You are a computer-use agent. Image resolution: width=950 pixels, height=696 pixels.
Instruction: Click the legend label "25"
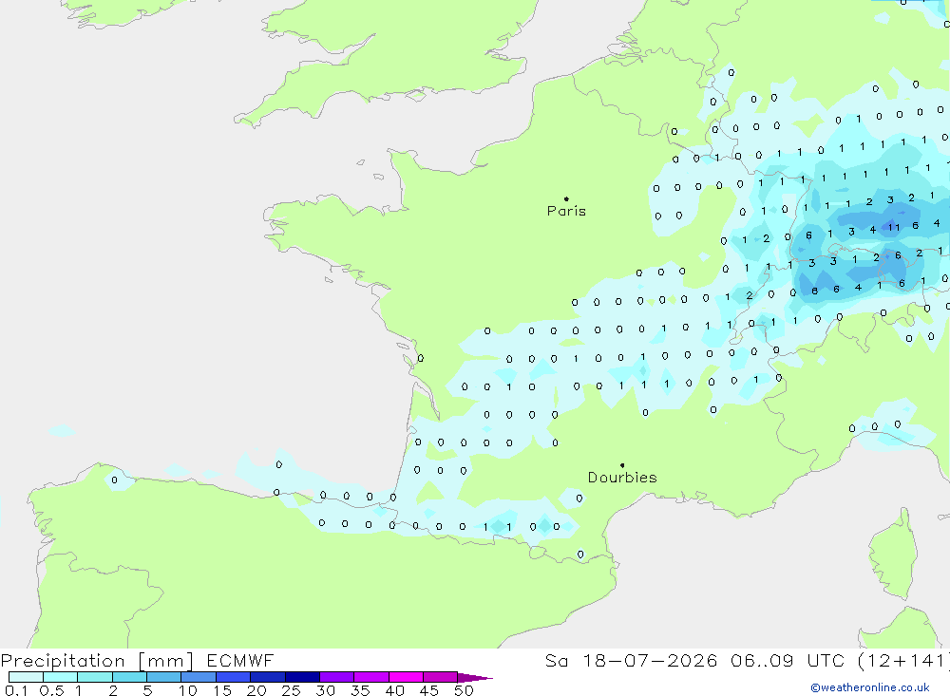(291, 690)
